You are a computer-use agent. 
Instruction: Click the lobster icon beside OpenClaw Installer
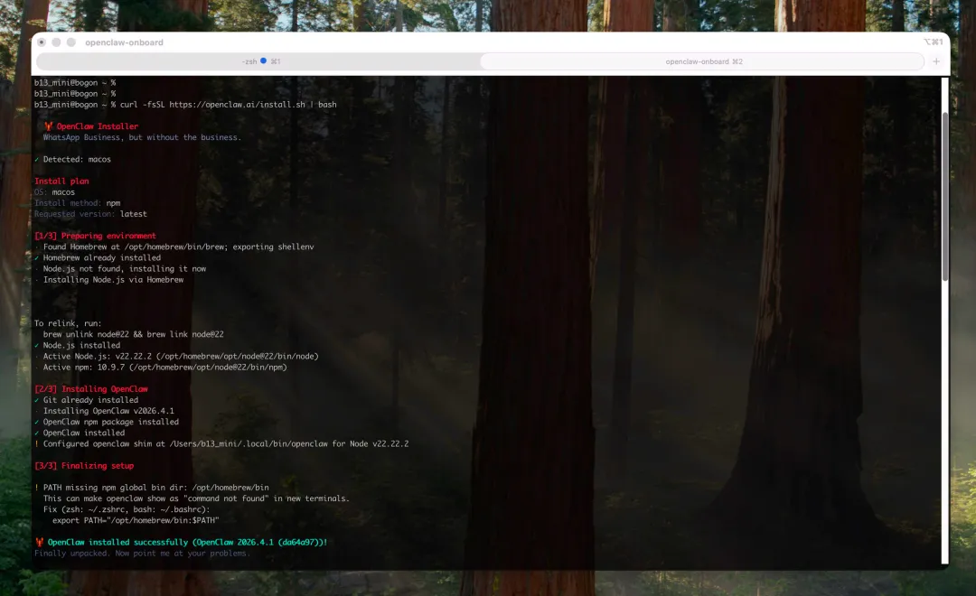49,126
